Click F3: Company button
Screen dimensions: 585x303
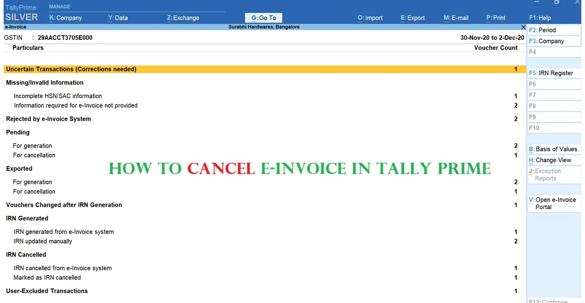[x=554, y=41]
